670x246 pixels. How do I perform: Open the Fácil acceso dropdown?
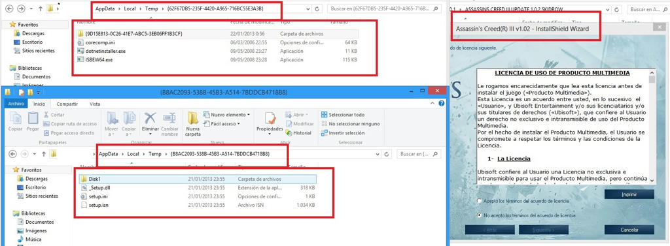[x=222, y=123]
